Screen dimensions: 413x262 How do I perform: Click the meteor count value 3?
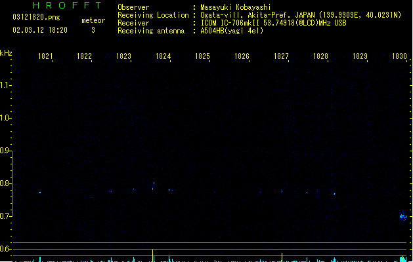pos(93,30)
